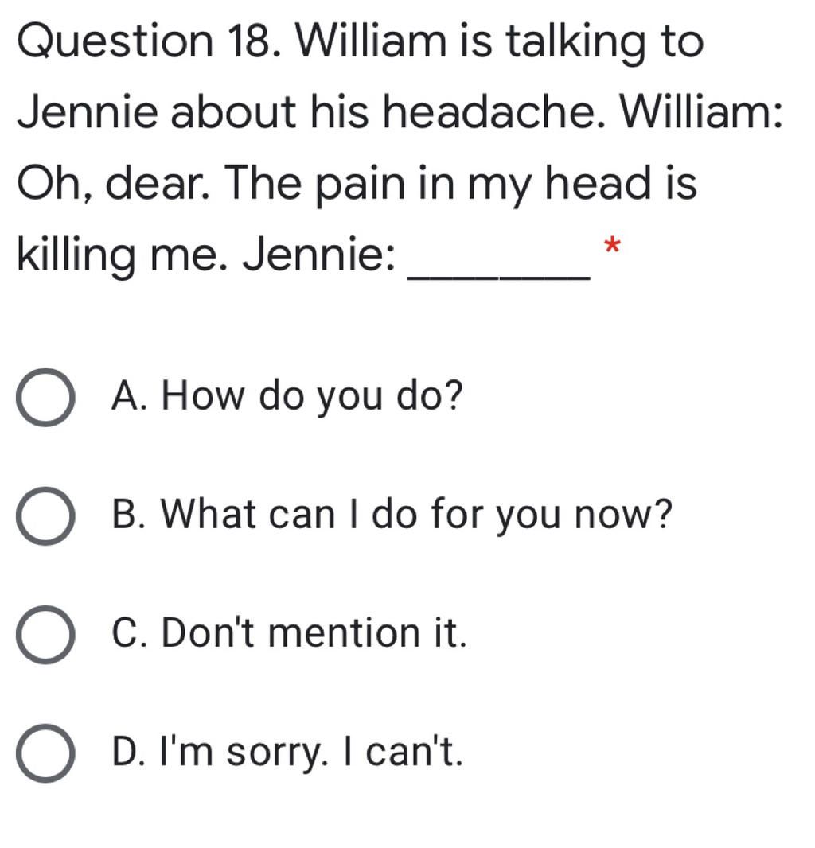
Task: Select radio button for option B
Action: 45,516
